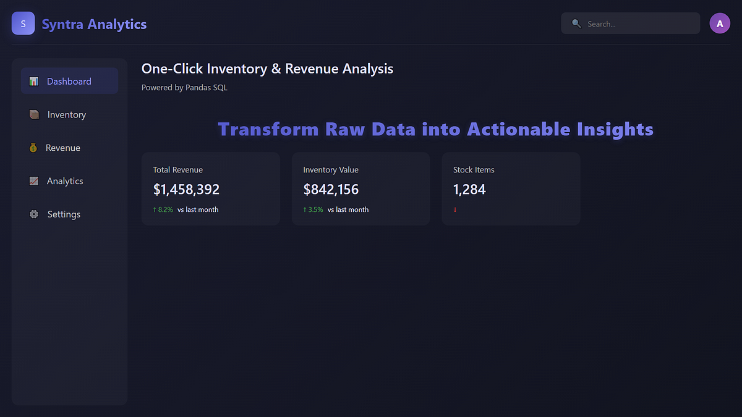Select the Inventory Value card
This screenshot has height=417, width=742.
click(x=360, y=188)
